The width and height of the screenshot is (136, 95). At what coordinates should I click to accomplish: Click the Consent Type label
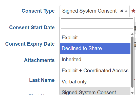38,11
